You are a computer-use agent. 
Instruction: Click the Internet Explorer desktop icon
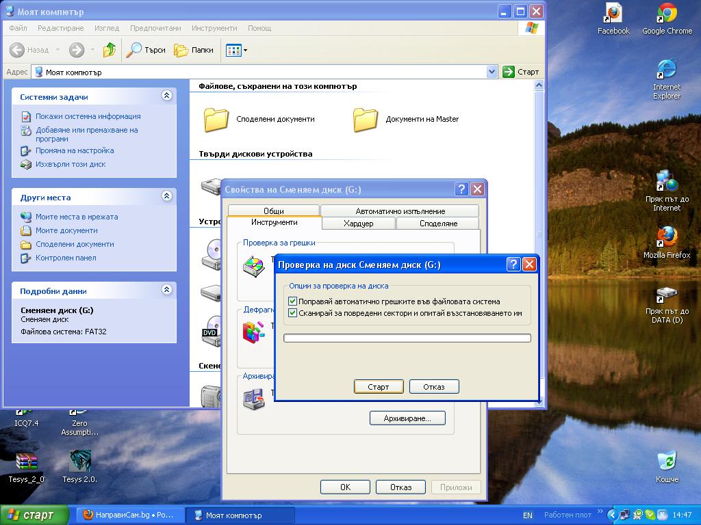(x=667, y=79)
